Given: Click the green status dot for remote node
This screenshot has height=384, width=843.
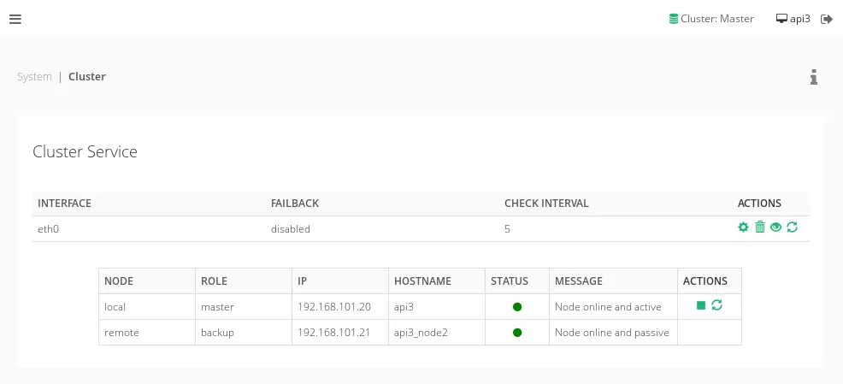Looking at the screenshot, I should click(x=517, y=333).
